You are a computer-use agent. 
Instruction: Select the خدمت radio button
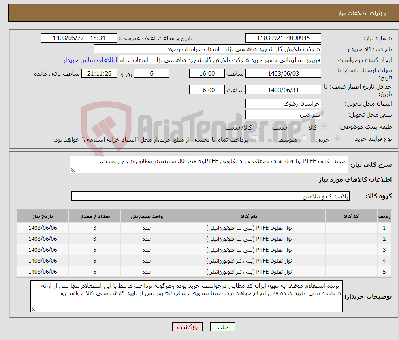296,126
